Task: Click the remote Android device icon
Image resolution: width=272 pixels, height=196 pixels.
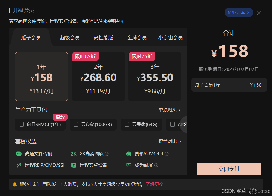Action: 73,165
